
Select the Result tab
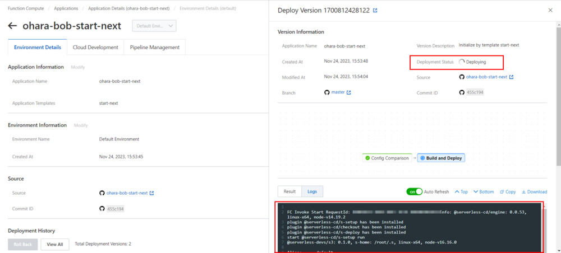coord(289,191)
